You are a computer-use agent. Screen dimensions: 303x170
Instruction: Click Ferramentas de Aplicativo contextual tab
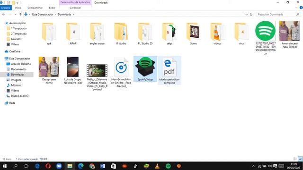(75, 2)
